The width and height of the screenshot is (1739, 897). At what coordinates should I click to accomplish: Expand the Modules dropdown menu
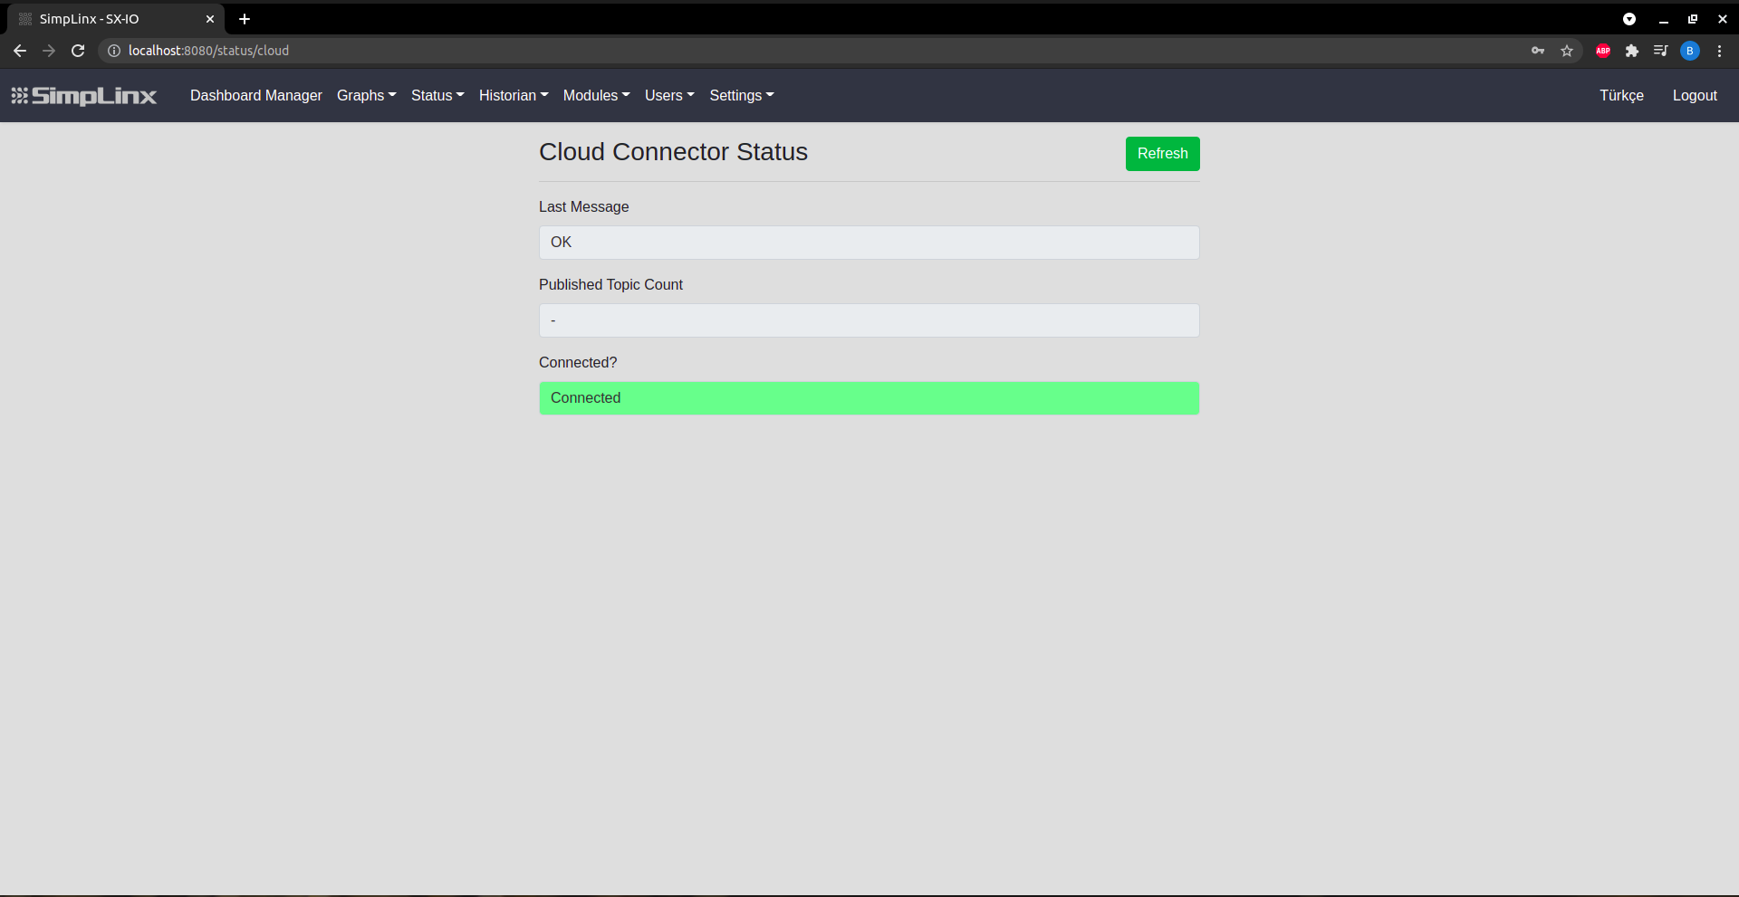[597, 96]
